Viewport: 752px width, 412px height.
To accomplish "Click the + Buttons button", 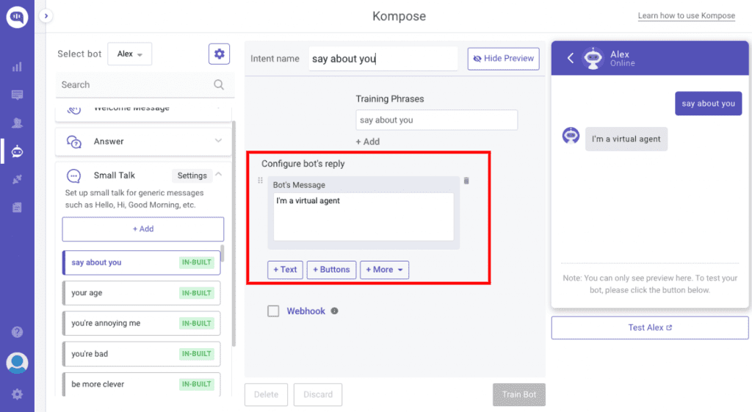I will point(331,270).
